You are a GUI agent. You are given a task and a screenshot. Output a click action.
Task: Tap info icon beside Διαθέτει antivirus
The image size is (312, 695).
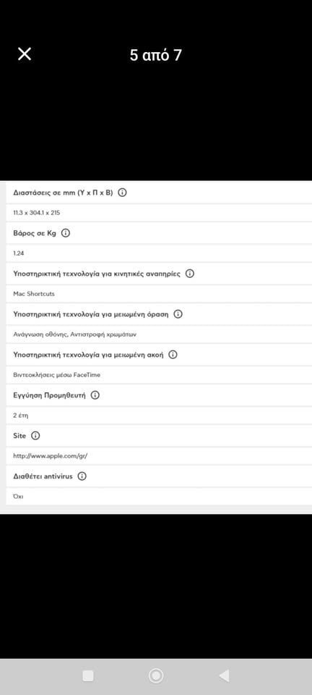(x=82, y=476)
